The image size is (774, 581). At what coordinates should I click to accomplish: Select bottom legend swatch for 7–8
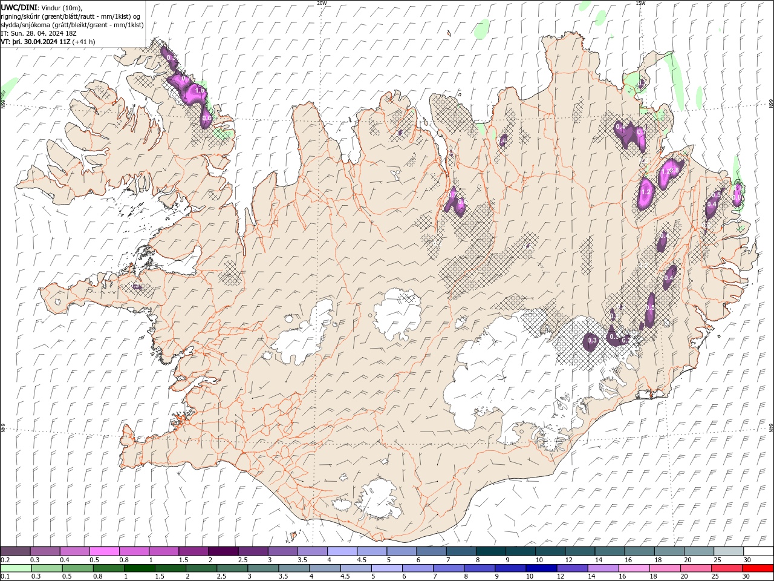(x=449, y=568)
